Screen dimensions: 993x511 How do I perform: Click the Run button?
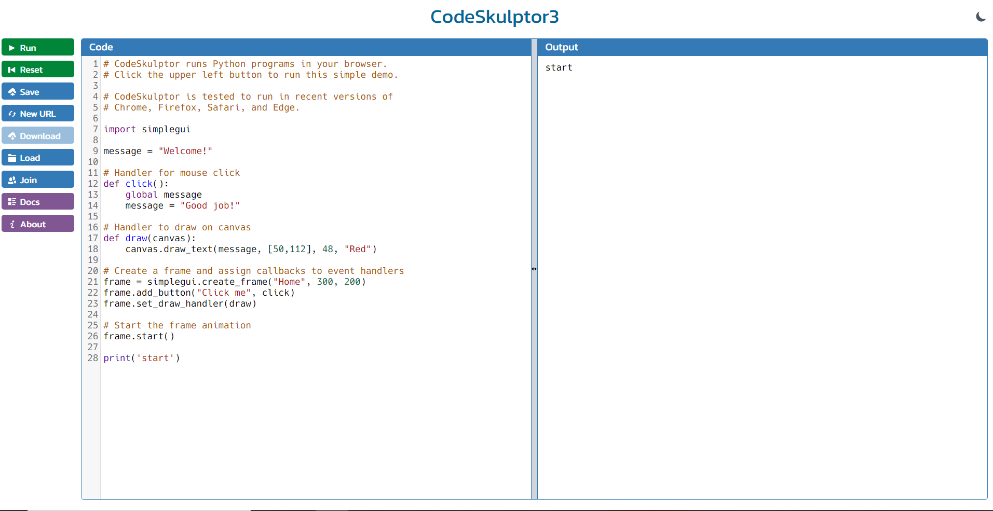[38, 47]
